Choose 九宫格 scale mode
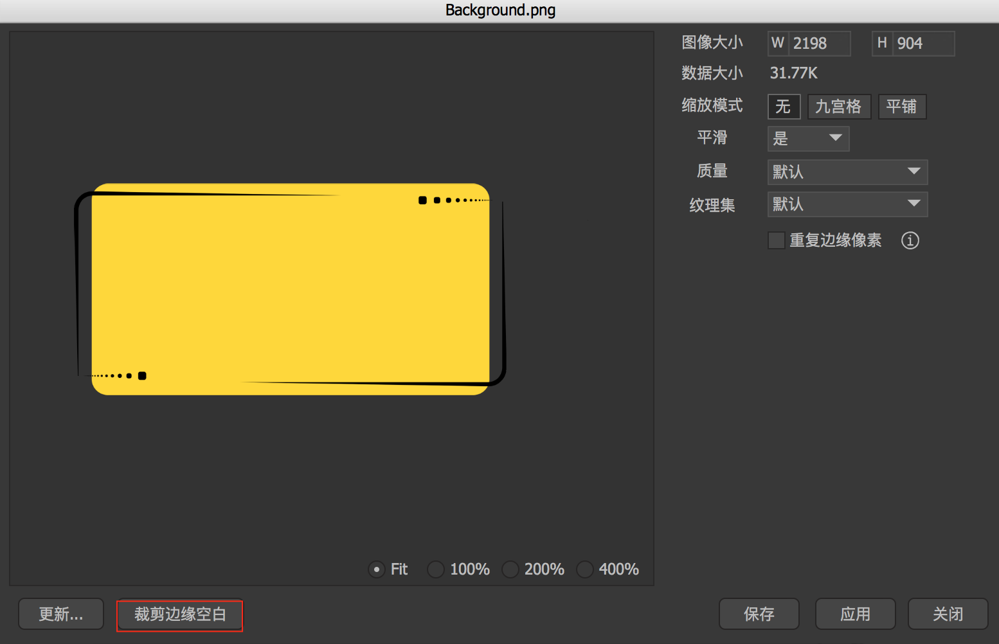Screen dimensions: 999x644 click(x=838, y=107)
